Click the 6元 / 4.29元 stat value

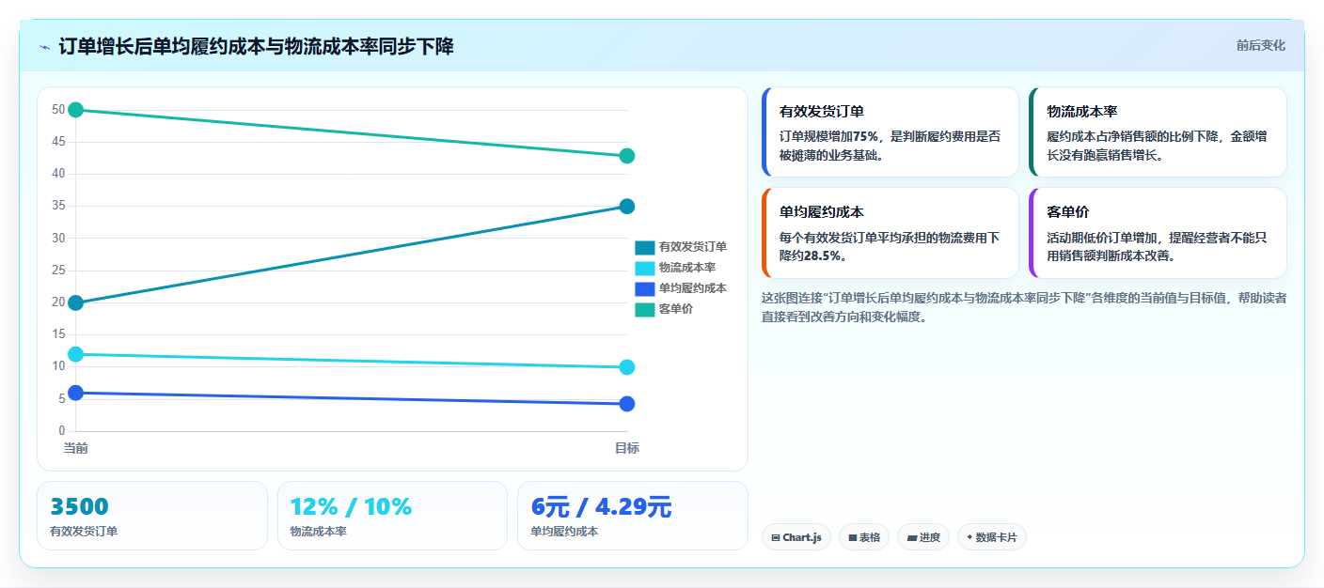(x=601, y=507)
